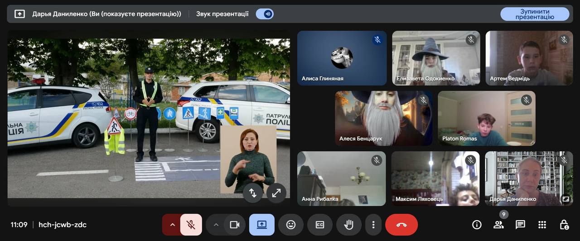Leave the call with red hang-up button
Image resolution: width=580 pixels, height=241 pixels.
point(401,225)
